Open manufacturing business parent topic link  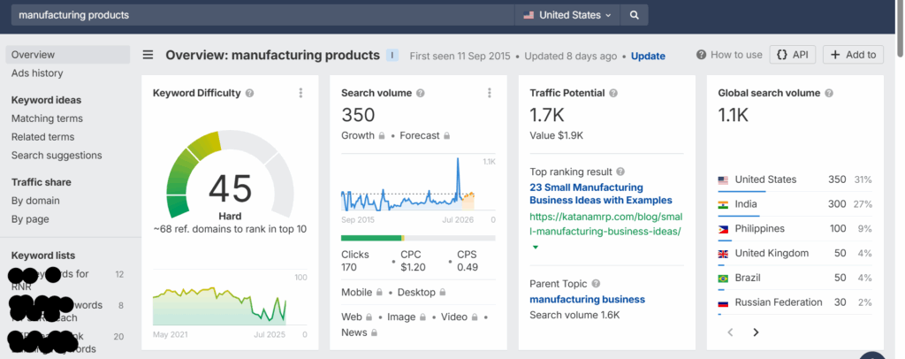click(x=587, y=300)
